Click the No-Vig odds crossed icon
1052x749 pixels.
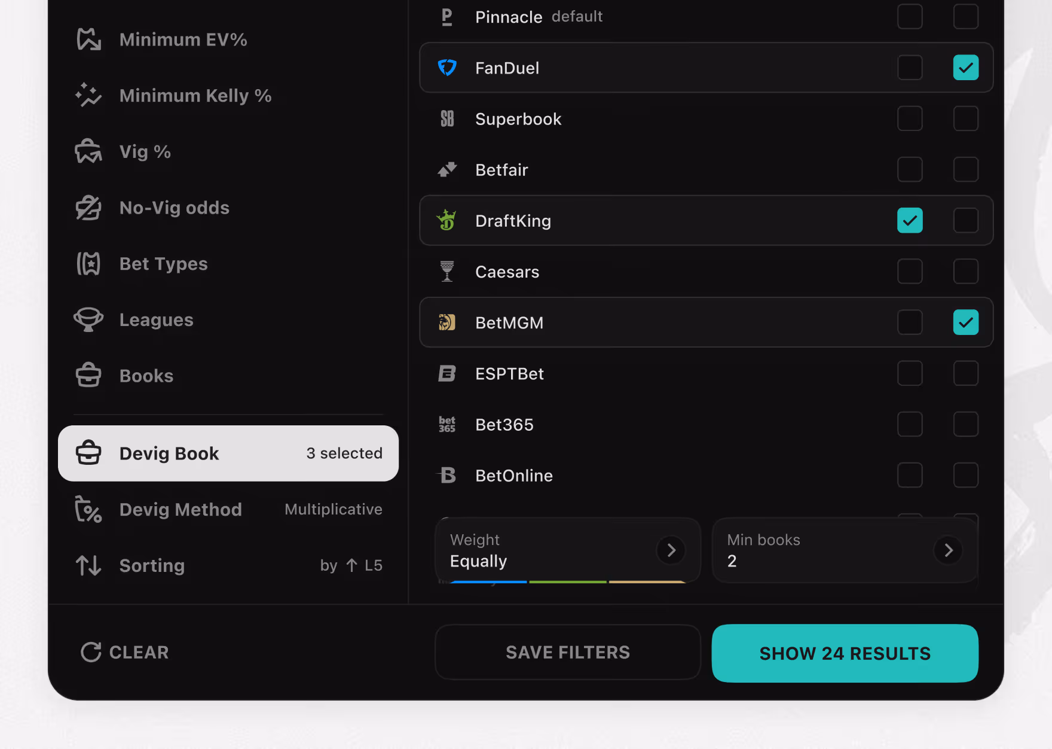point(88,208)
